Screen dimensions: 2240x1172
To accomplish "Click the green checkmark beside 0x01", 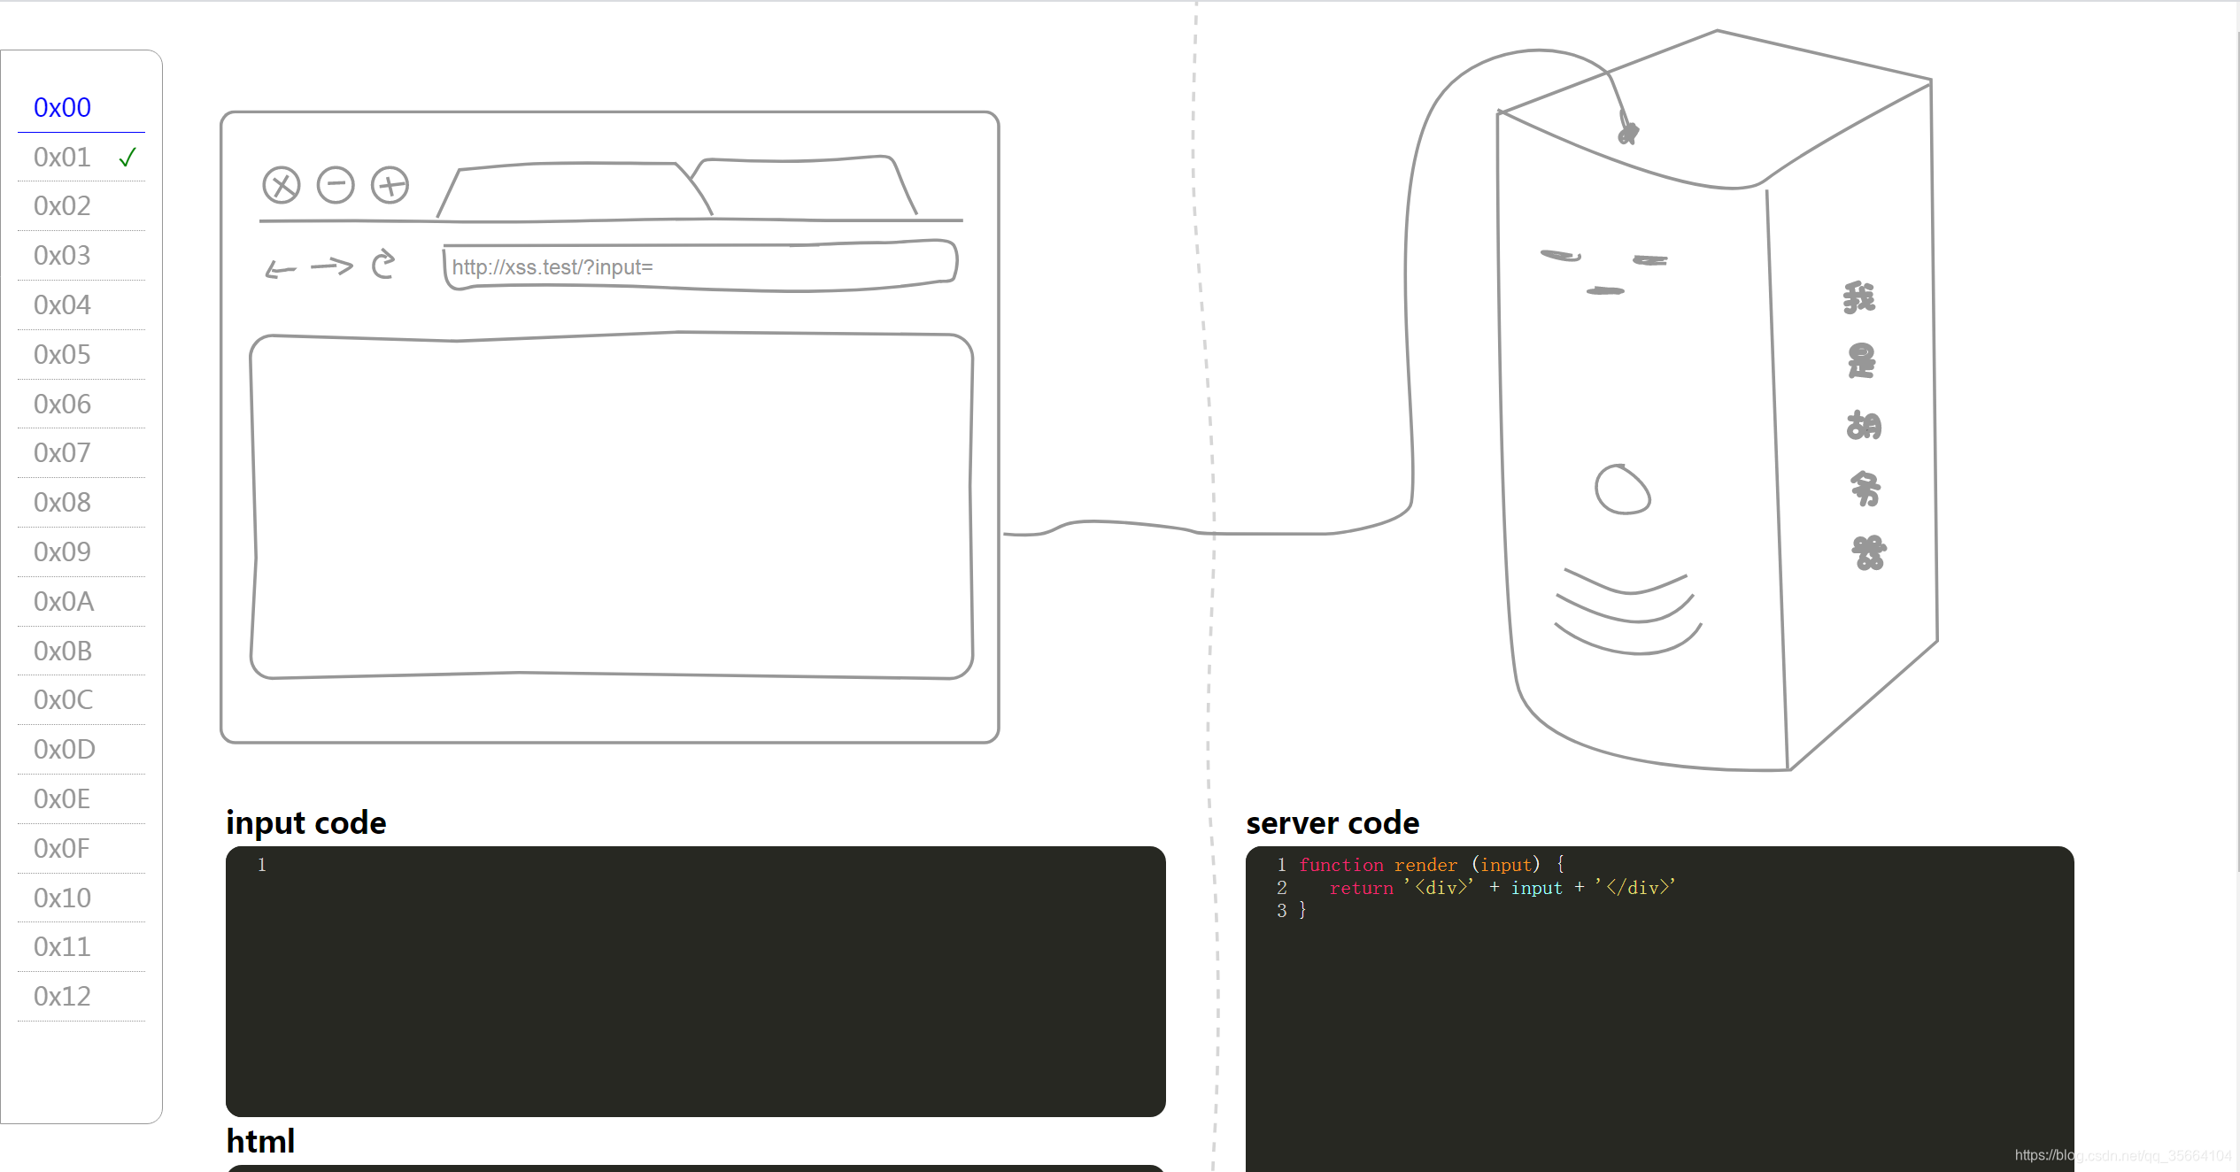I will (127, 158).
